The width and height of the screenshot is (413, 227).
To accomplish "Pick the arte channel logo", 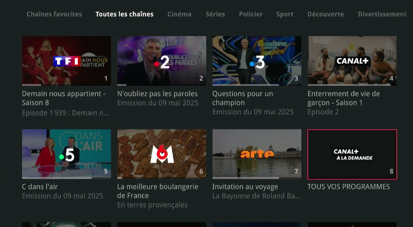I will (x=257, y=154).
